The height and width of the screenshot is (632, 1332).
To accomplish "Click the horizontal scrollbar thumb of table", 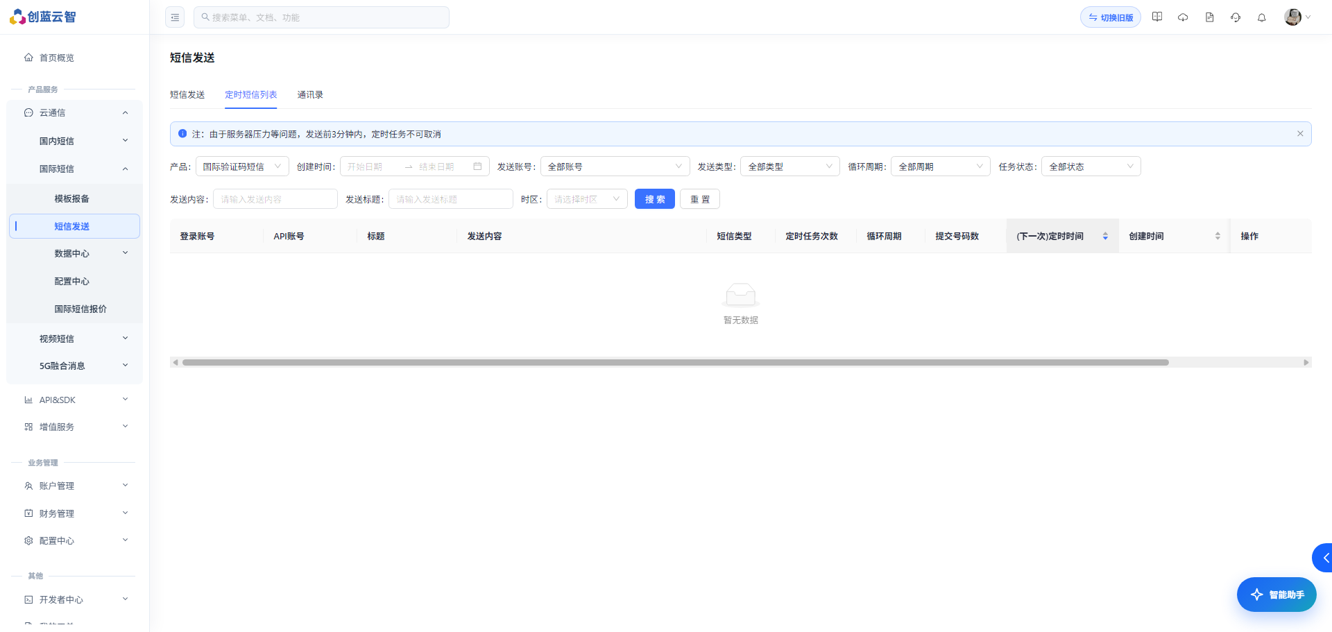I will pyautogui.click(x=675, y=362).
